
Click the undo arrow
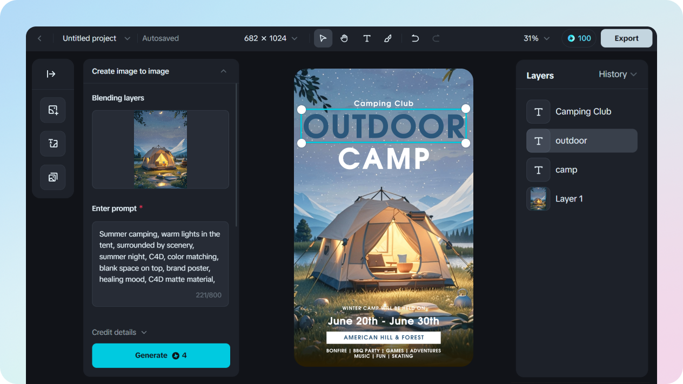tap(415, 38)
